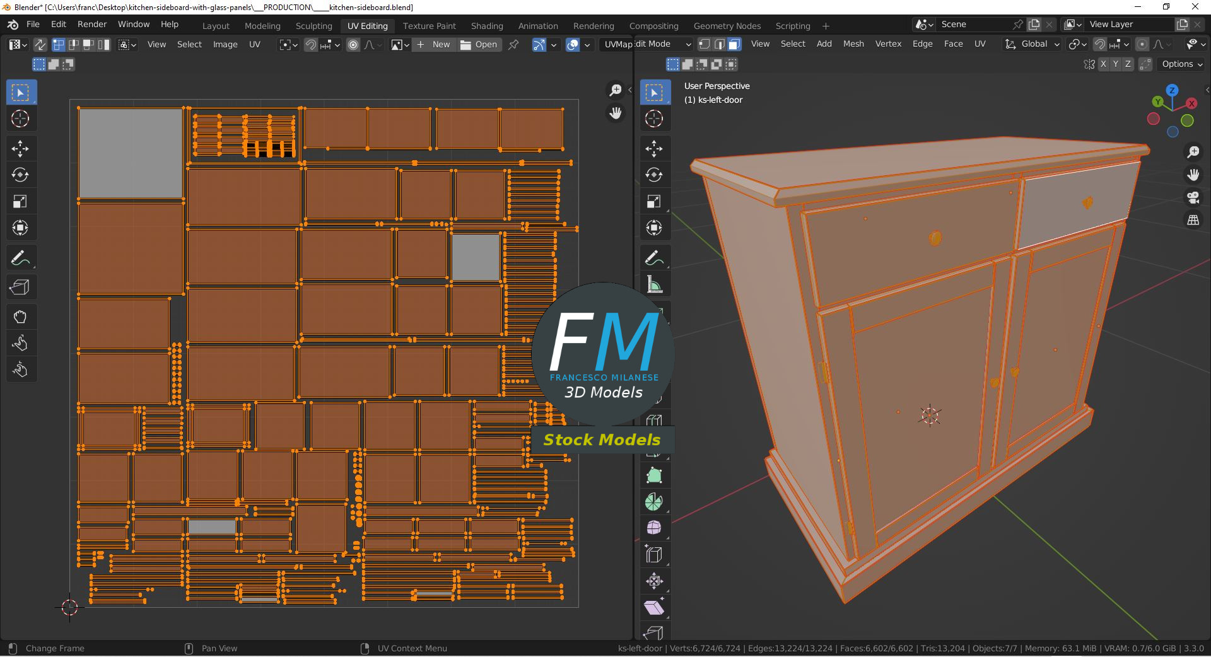Select the Annotate tool in UV editor
The height and width of the screenshot is (657, 1211).
[x=20, y=258]
